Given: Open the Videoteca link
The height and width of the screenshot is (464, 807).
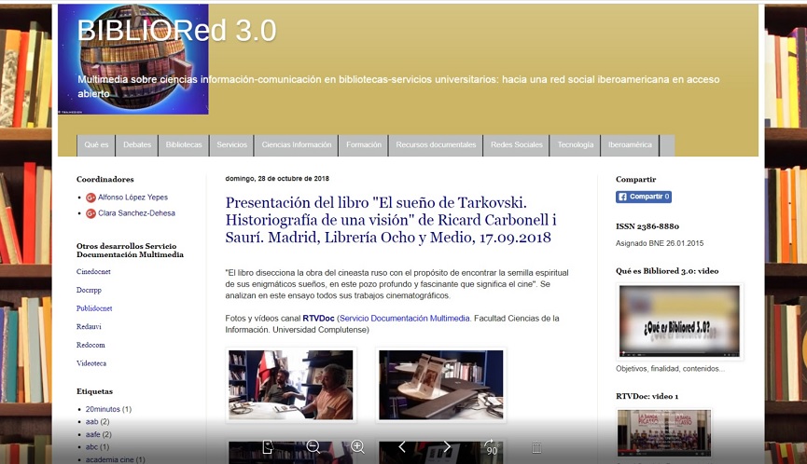Looking at the screenshot, I should pyautogui.click(x=91, y=363).
